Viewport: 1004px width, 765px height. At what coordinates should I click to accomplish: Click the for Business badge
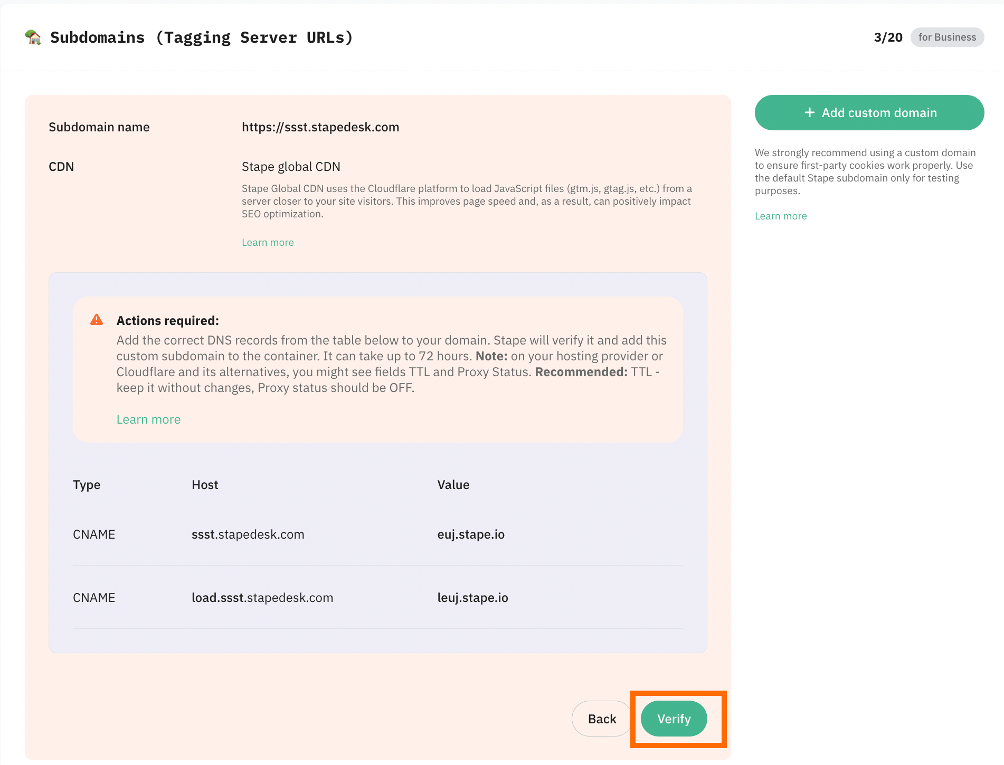click(x=947, y=37)
